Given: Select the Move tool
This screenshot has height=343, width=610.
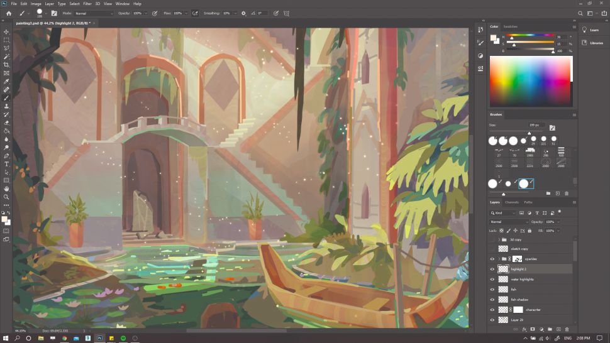Looking at the screenshot, I should 6,31.
